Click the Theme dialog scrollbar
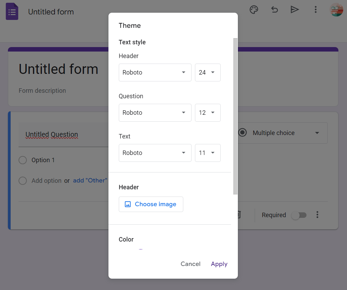Screen dimensions: 347x290 (235, 116)
